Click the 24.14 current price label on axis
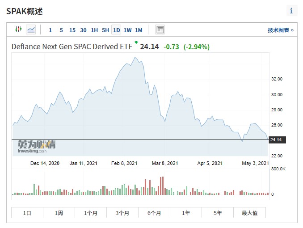Screen dimensions: 303x228 (276, 140)
